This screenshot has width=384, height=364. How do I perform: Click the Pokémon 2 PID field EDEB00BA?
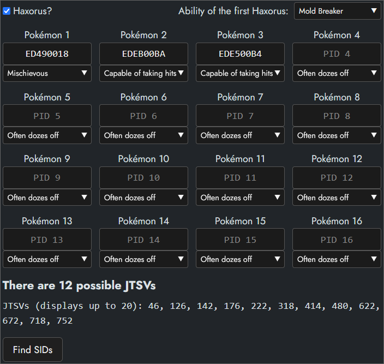click(143, 54)
